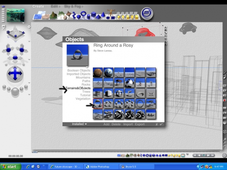Open Windows Start menu
Viewport: 227px width, 170px height.
[x=11, y=167]
